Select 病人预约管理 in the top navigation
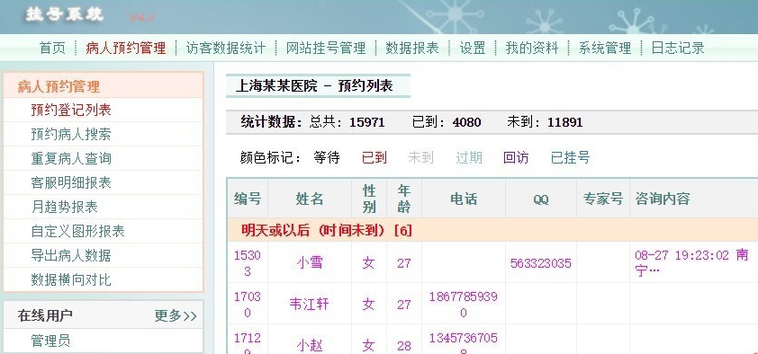The width and height of the screenshot is (758, 354). click(x=126, y=48)
